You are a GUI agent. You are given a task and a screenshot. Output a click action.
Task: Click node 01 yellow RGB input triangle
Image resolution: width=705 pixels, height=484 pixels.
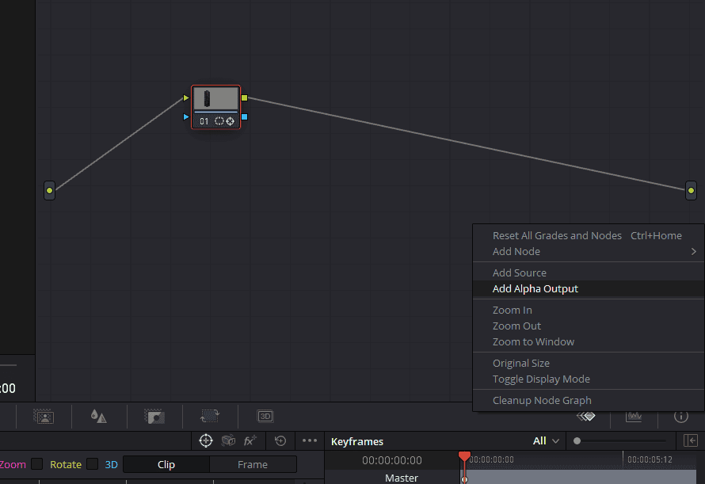click(x=186, y=97)
